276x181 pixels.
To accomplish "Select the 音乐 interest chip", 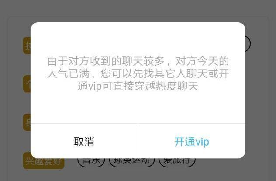I will (x=91, y=162).
